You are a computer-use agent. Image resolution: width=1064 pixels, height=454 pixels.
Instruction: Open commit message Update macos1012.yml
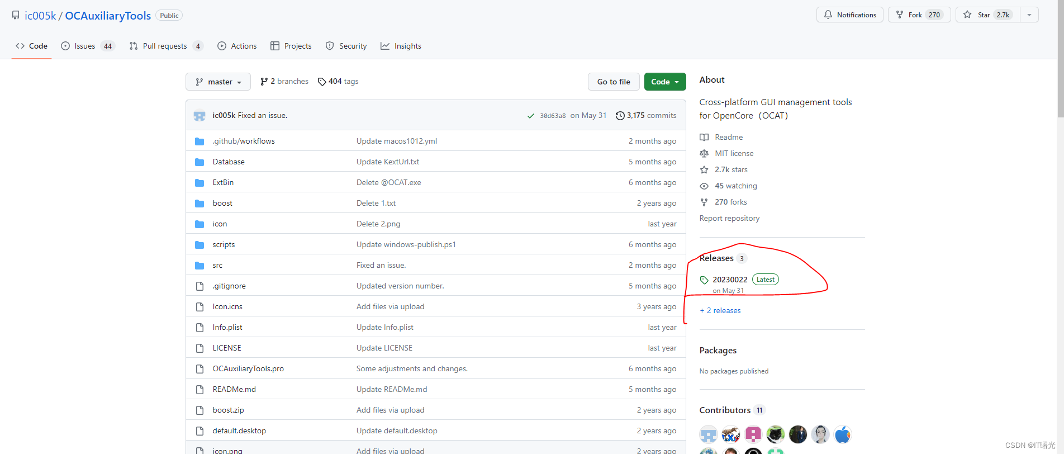pos(397,141)
